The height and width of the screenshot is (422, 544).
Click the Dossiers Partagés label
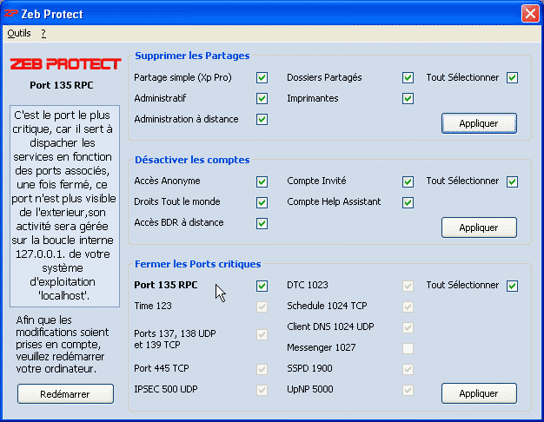(324, 77)
